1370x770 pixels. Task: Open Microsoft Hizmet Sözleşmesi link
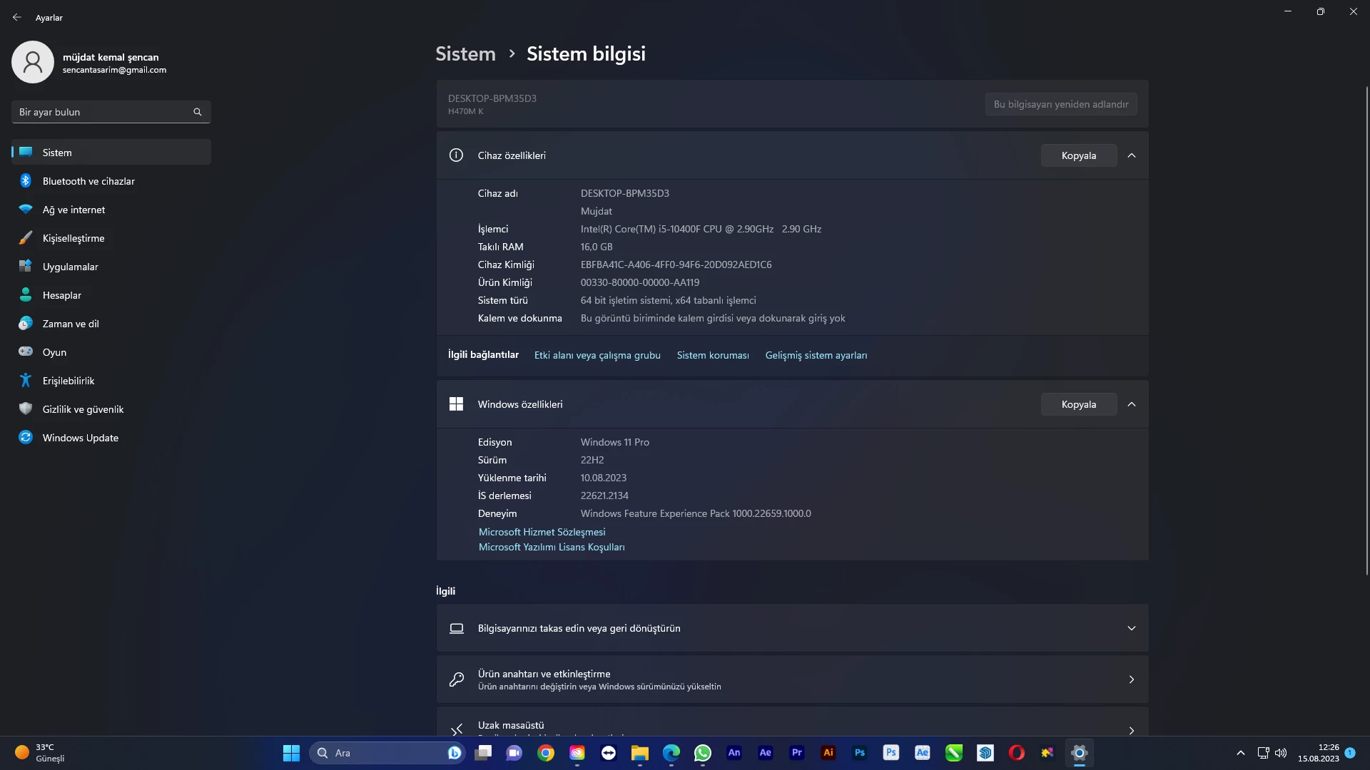coord(542,532)
